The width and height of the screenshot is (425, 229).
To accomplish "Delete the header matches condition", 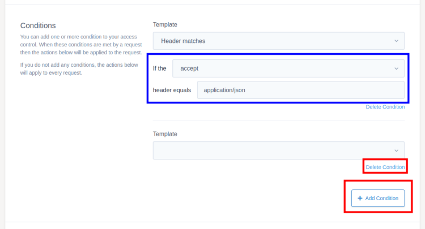I will pos(385,107).
